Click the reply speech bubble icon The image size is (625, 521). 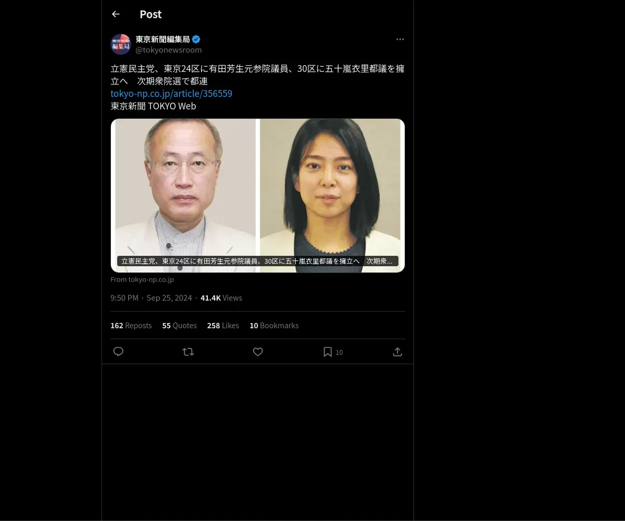pyautogui.click(x=118, y=352)
